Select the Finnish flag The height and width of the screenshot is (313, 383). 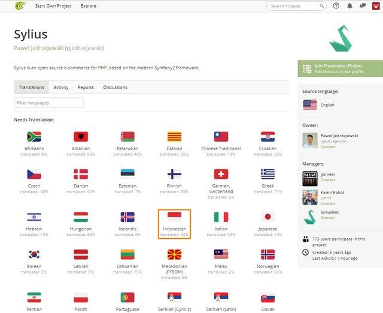click(x=174, y=174)
